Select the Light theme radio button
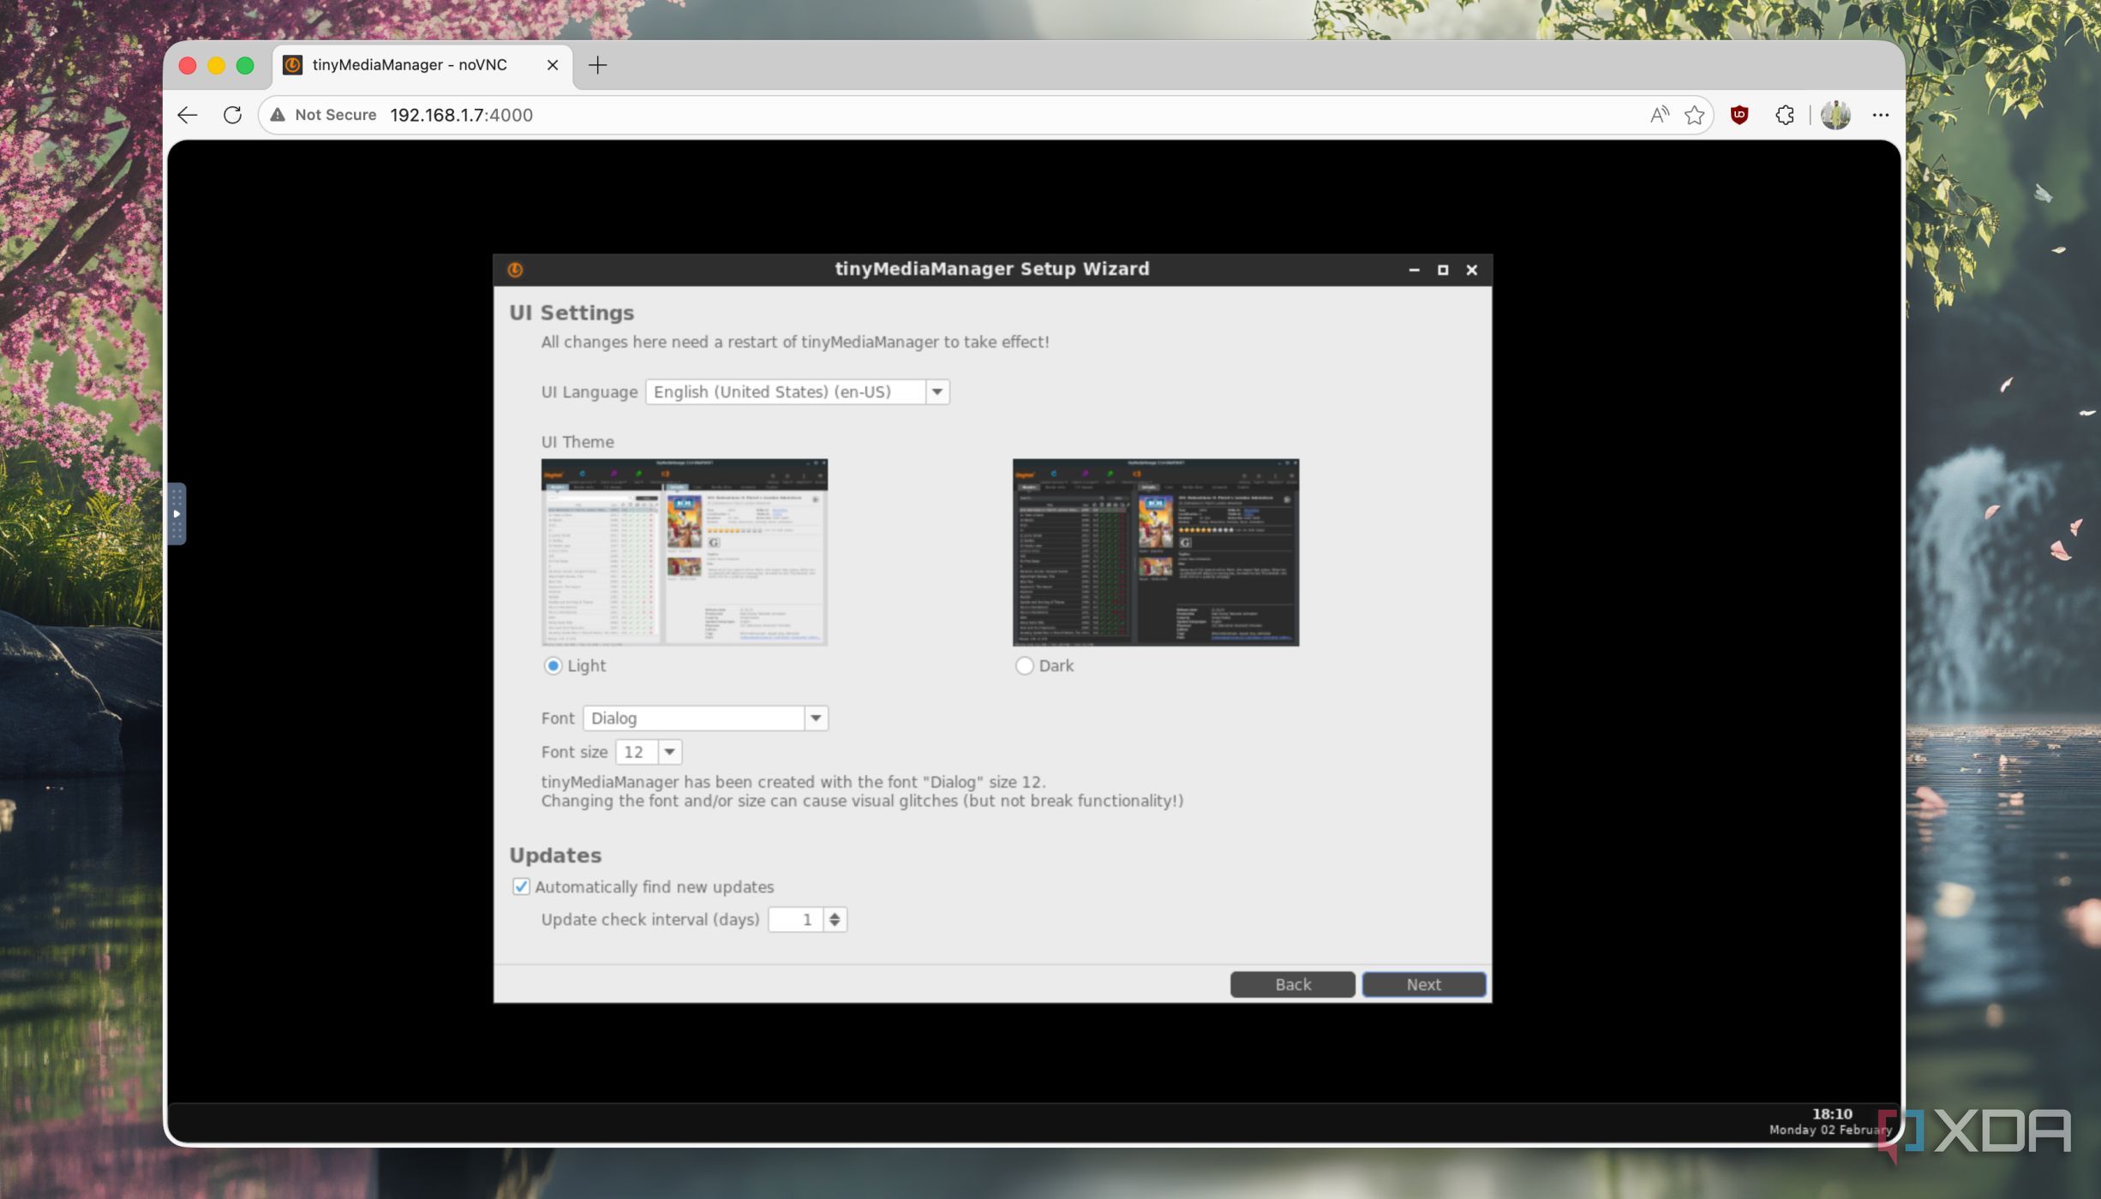The image size is (2101, 1199). pos(553,665)
